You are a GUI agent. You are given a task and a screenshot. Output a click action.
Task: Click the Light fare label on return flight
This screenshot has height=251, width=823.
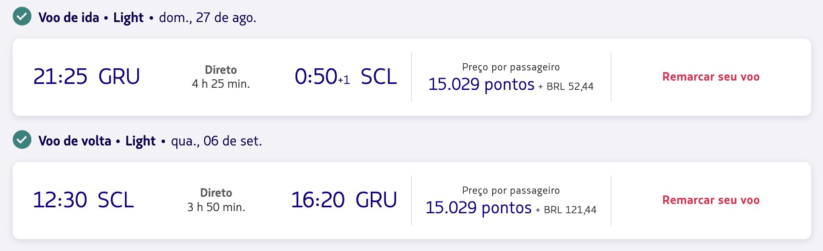[x=141, y=141]
